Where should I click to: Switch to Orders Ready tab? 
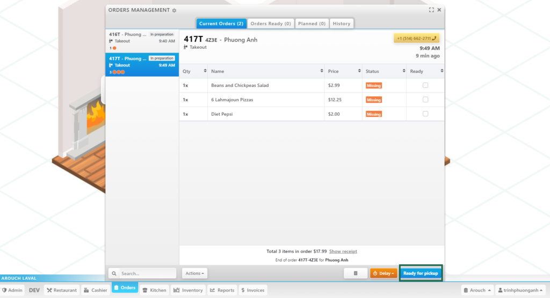[x=271, y=24]
